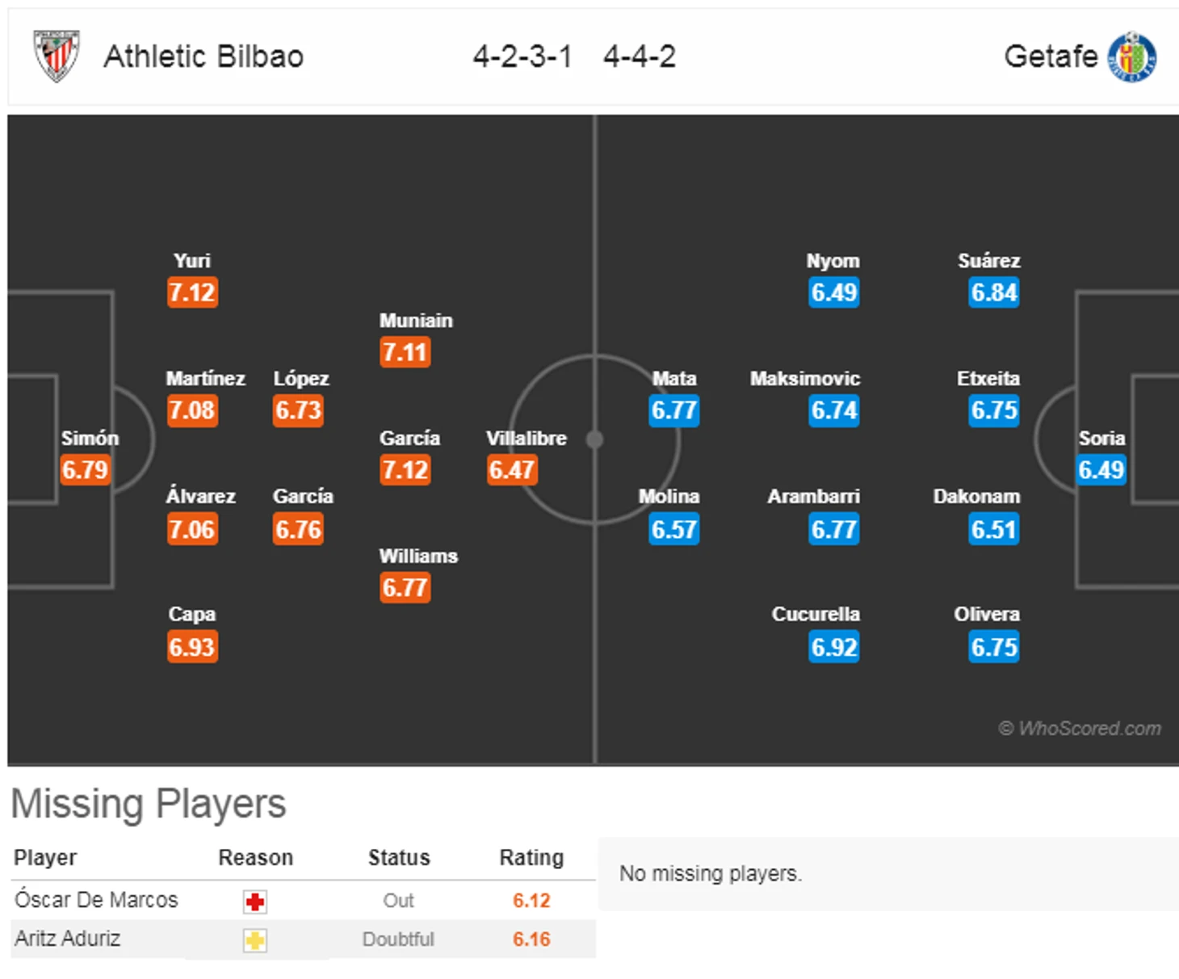This screenshot has width=1179, height=979.
Task: Click the yellow cross doubtful icon
Action: pos(255,940)
